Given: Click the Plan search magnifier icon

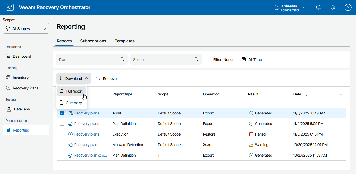Looking at the screenshot, I should pyautogui.click(x=122, y=59).
